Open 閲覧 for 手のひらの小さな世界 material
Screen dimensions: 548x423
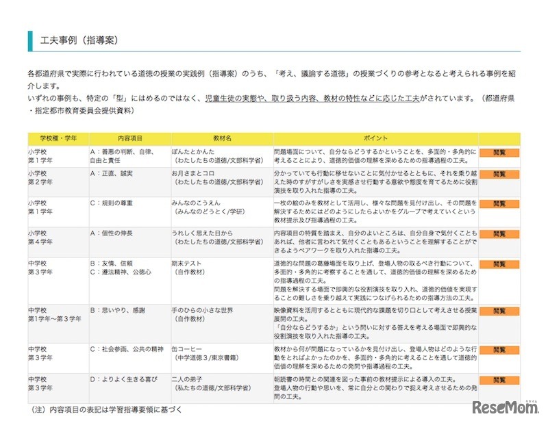click(x=499, y=312)
